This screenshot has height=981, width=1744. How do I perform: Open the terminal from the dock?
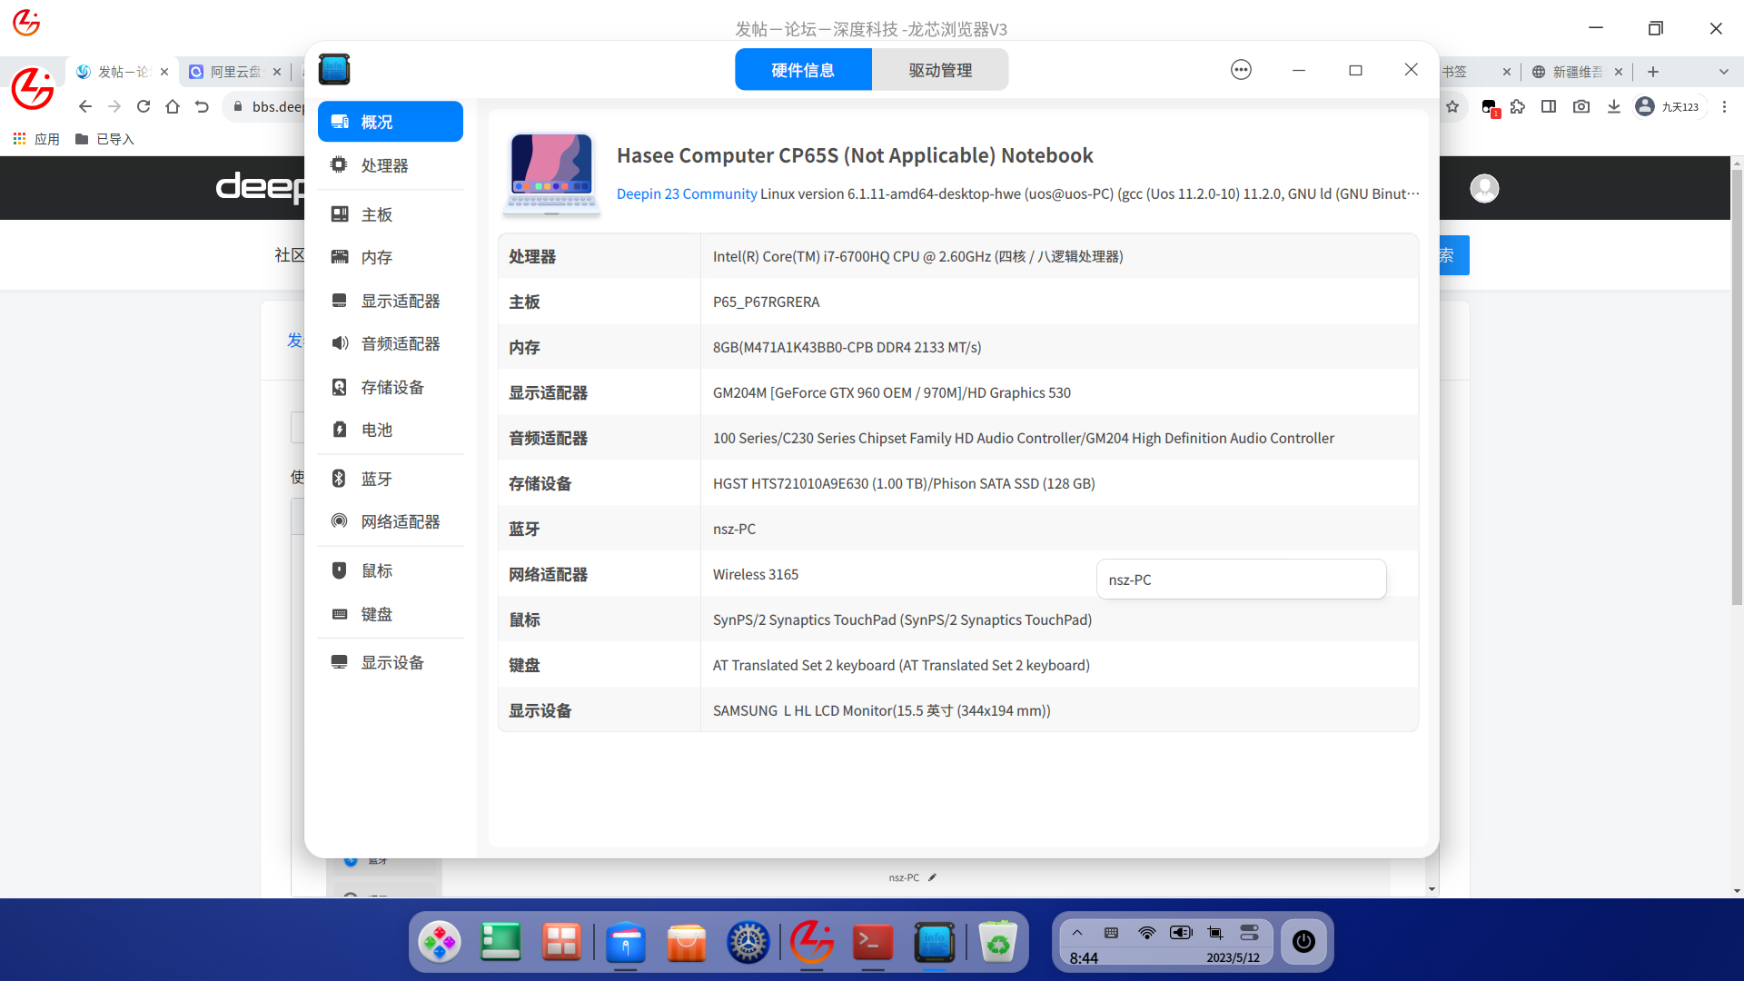[872, 943]
